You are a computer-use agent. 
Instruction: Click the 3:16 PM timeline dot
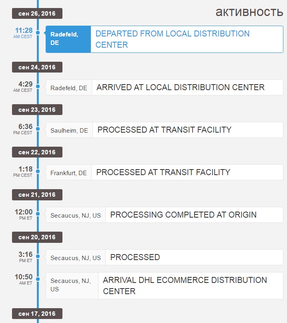38,256
